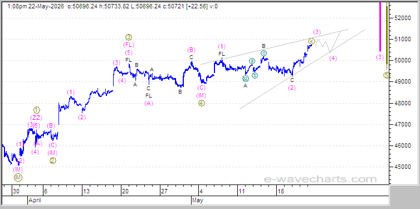Viewport: 420px width, 209px height.
Task: Select the teal circled c wave marker
Action: coord(263,53)
